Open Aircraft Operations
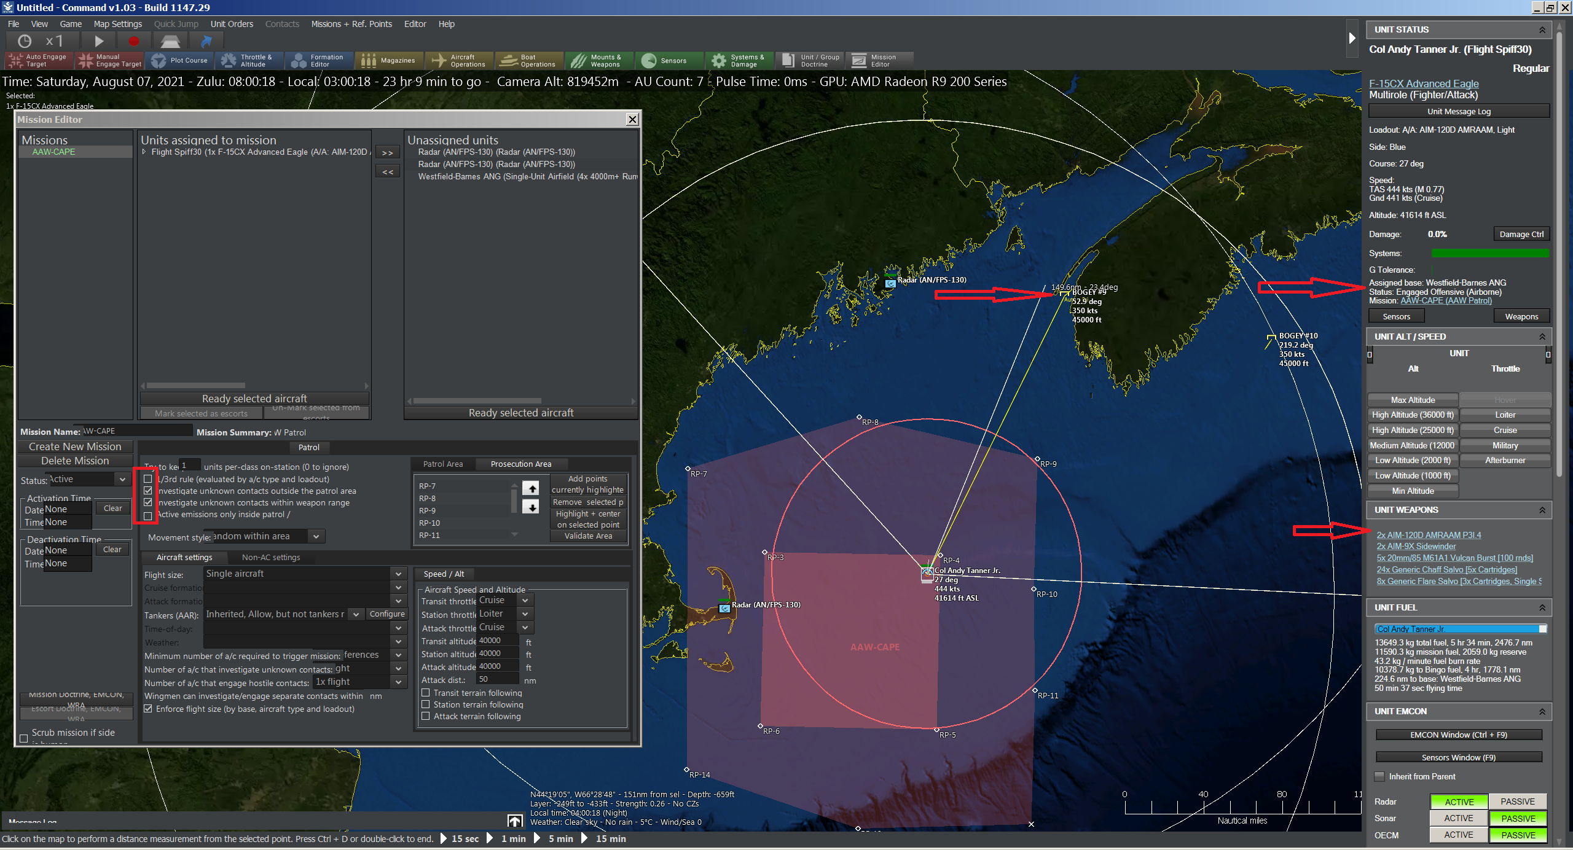Image resolution: width=1573 pixels, height=850 pixels. coord(460,60)
